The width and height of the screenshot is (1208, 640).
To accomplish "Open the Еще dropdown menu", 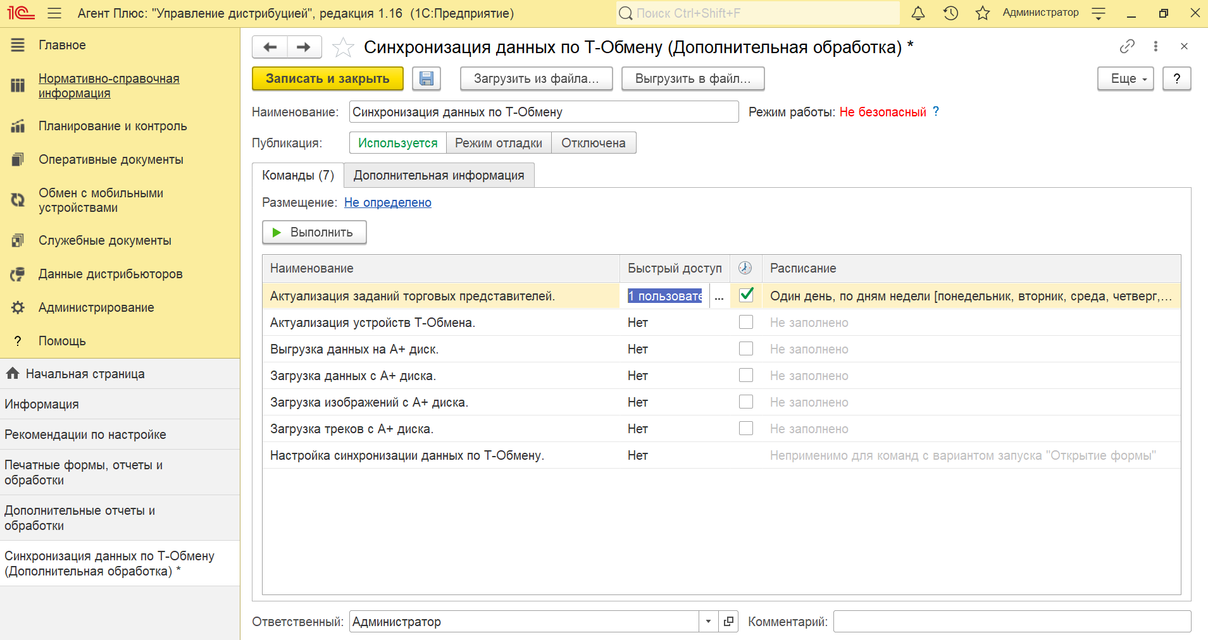I will (1126, 78).
